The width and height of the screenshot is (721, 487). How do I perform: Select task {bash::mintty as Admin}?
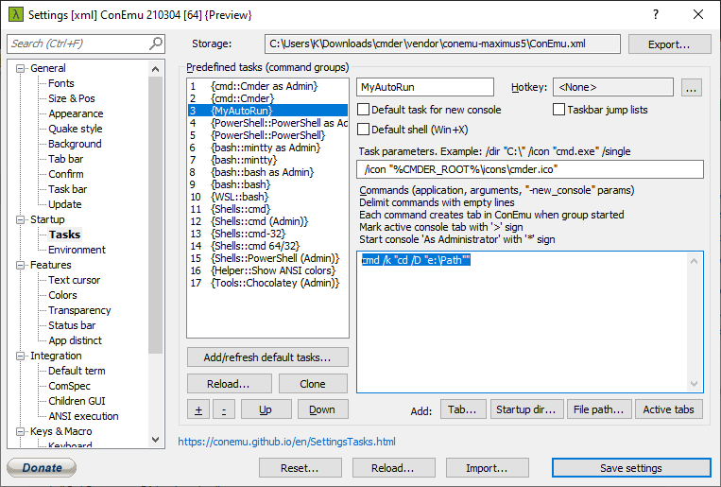coord(267,148)
